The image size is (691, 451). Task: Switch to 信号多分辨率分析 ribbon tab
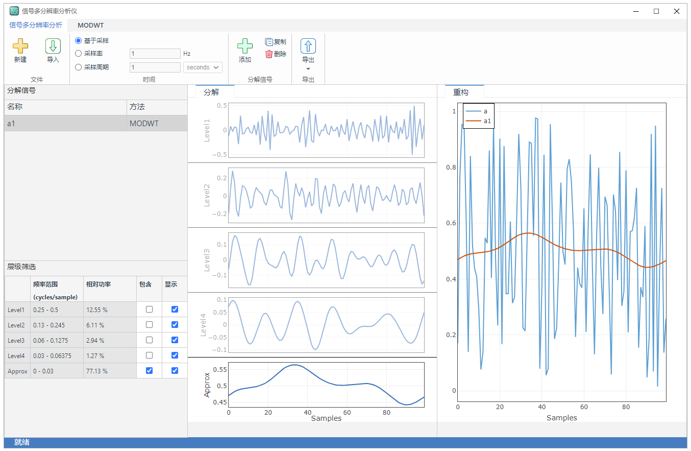(36, 25)
